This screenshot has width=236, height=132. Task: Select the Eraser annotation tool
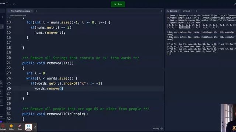pos(20,127)
